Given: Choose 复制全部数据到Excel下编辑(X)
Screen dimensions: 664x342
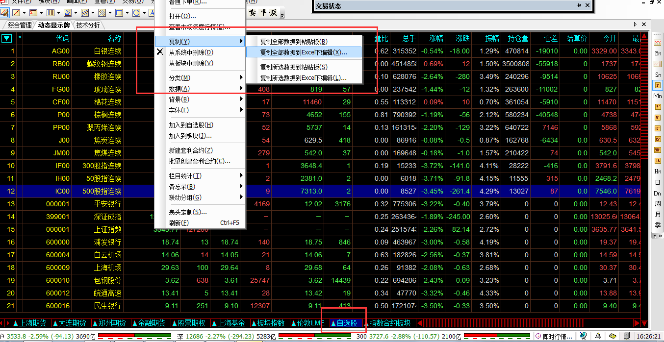Looking at the screenshot, I should click(x=303, y=52).
